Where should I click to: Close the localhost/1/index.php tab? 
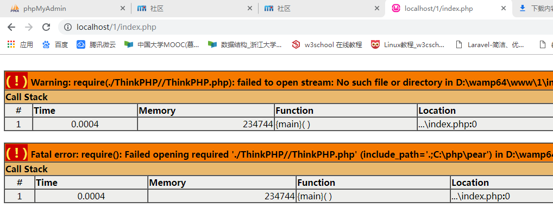(504, 9)
